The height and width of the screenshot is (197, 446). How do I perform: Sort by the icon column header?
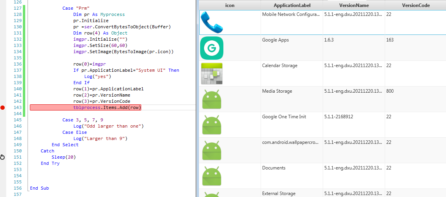230,5
